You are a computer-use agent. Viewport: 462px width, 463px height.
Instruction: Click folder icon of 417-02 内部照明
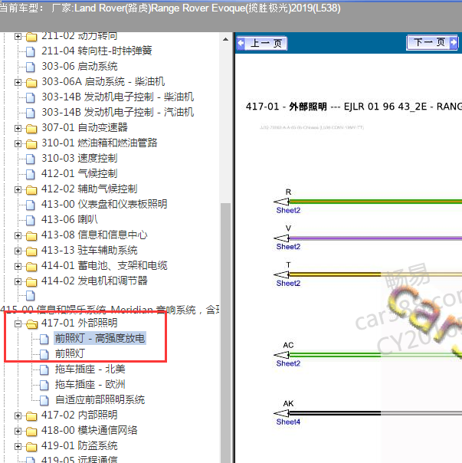click(31, 416)
